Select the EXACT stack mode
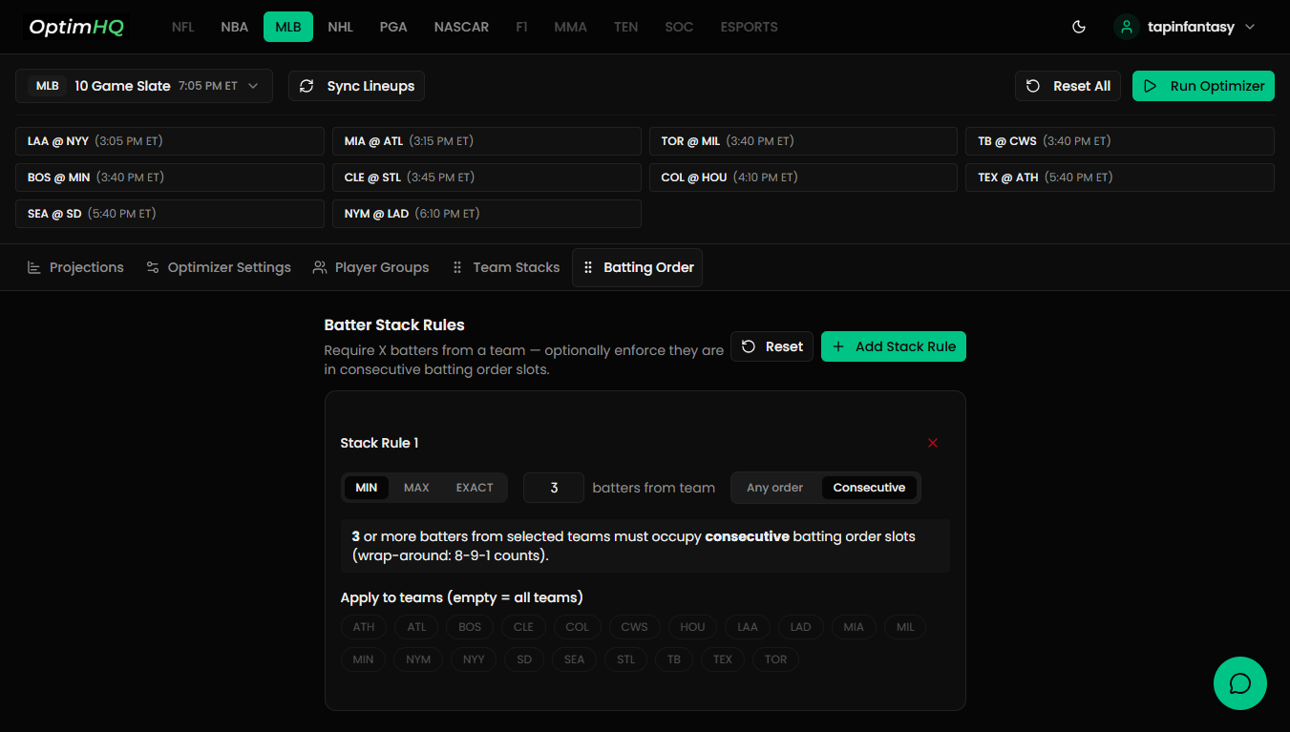 click(475, 488)
